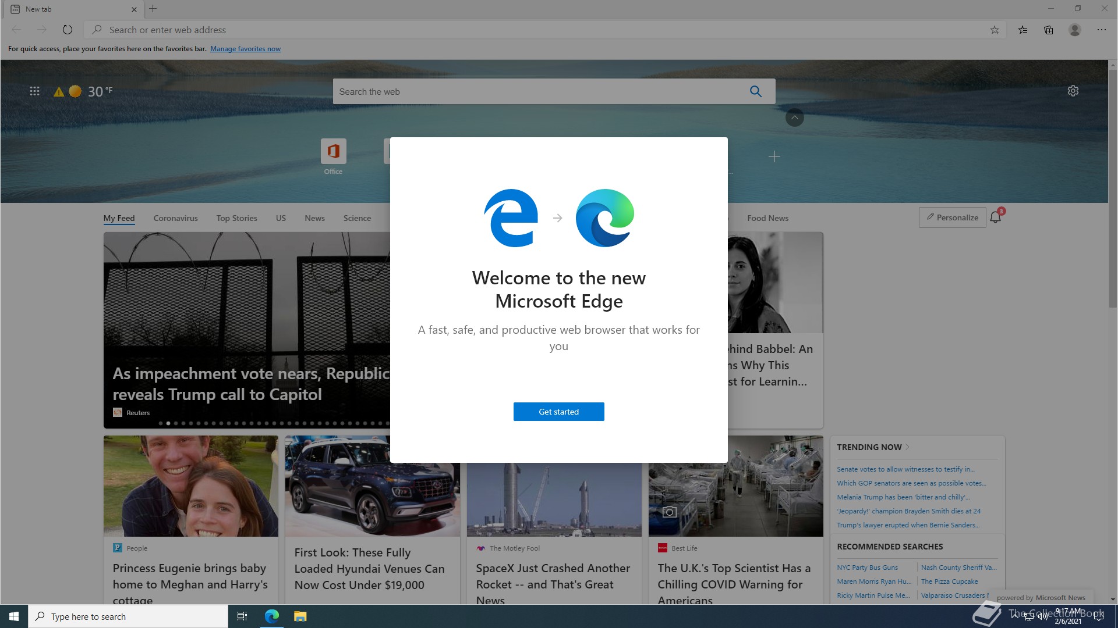Click the Personalize button
1118x628 pixels.
(x=952, y=217)
